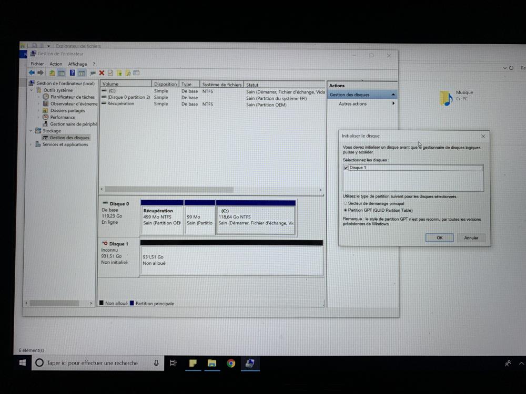The image size is (526, 394).
Task: Select Performance node in tree
Action: 63,117
